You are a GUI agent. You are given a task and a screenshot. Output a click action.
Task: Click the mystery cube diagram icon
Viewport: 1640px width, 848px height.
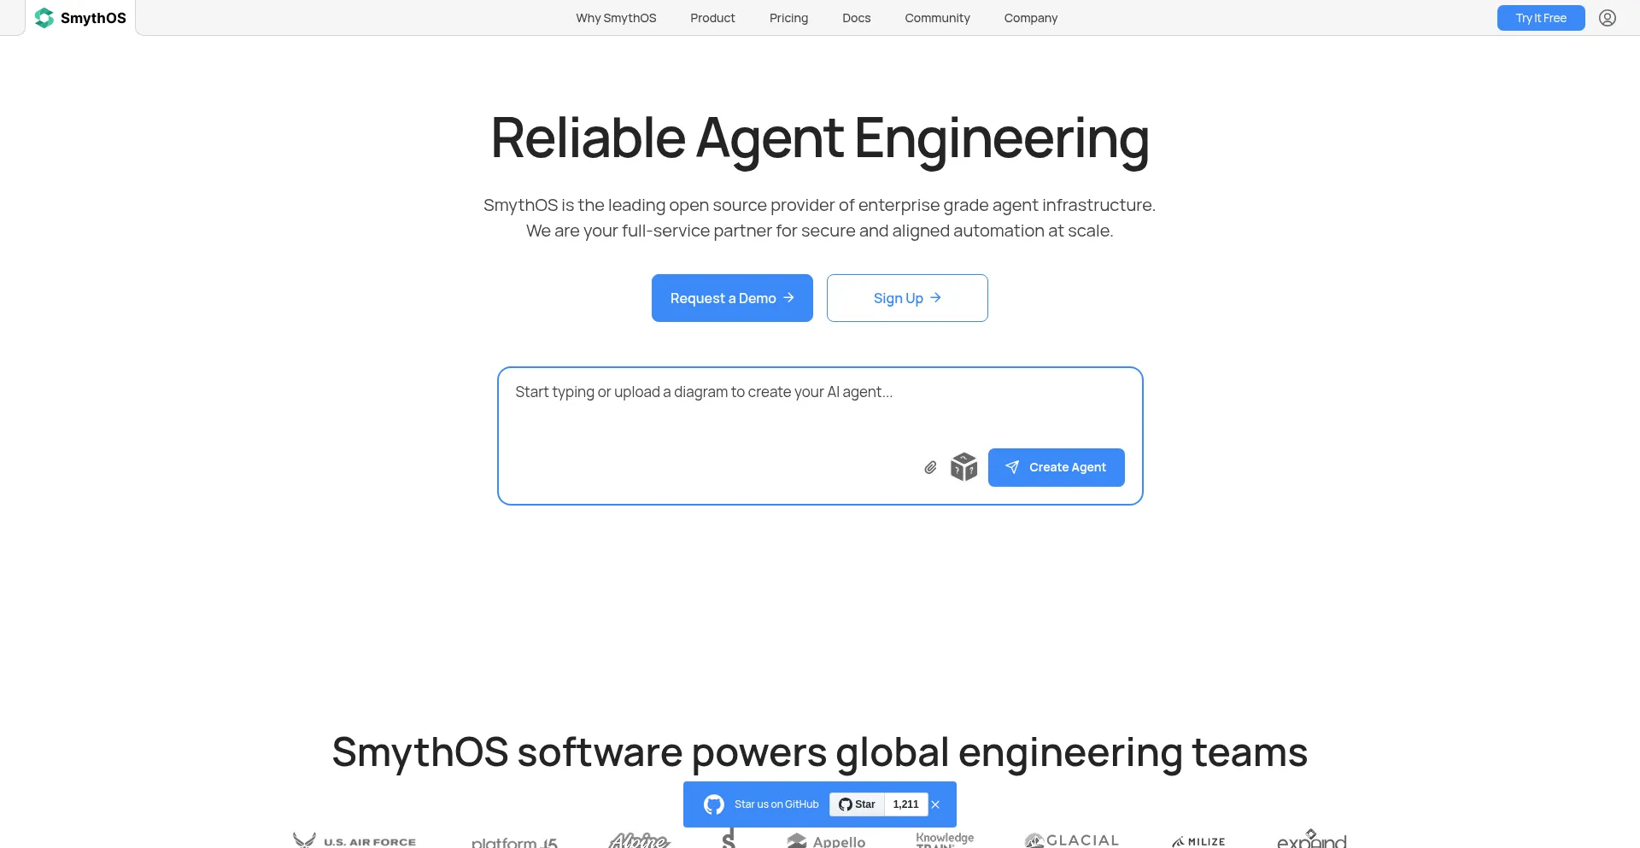click(x=963, y=467)
